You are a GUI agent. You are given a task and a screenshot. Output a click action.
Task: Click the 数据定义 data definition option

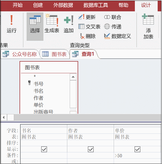point(117,36)
